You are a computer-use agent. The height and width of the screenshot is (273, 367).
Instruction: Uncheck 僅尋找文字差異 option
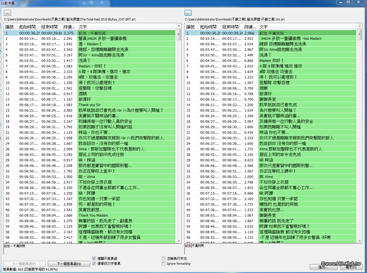94,263
